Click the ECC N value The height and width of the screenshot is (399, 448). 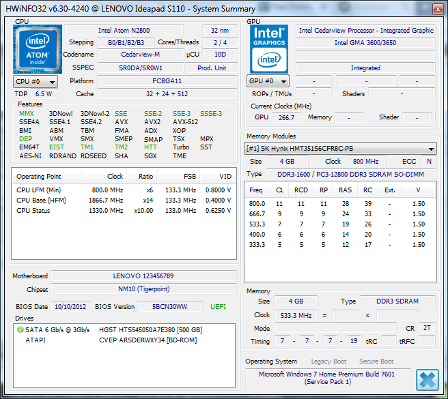point(429,161)
